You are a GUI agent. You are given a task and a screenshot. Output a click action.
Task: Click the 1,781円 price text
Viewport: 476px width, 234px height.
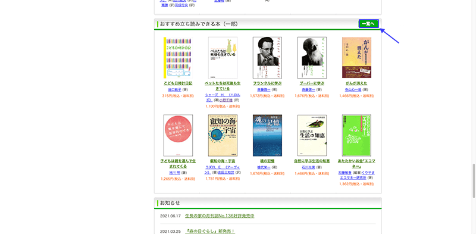(x=223, y=179)
